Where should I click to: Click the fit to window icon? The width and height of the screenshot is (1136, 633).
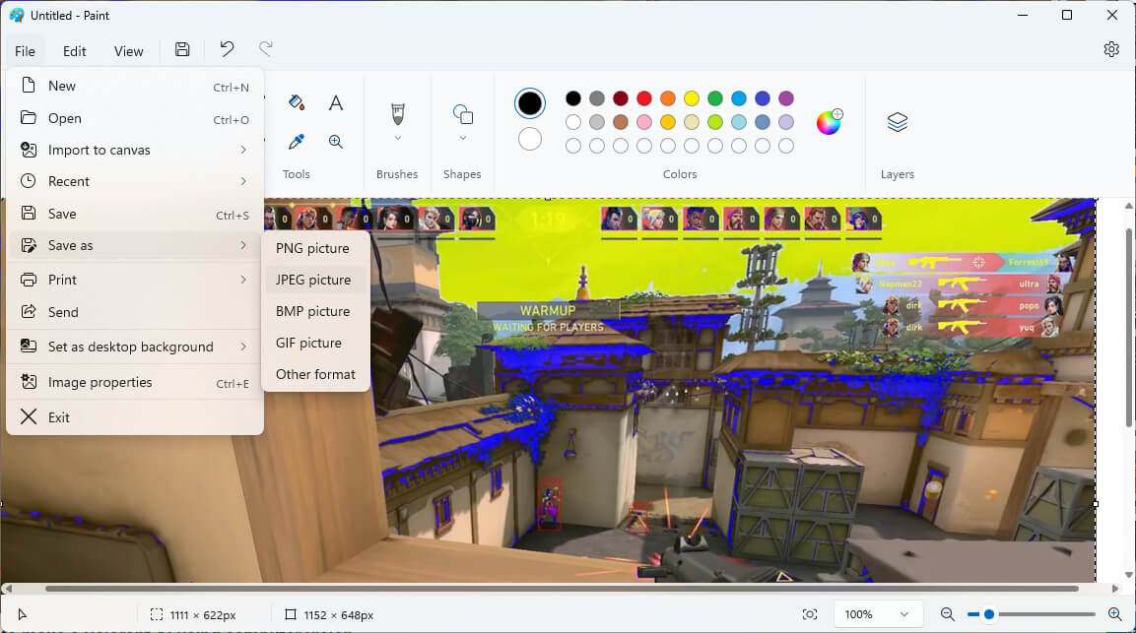(810, 614)
